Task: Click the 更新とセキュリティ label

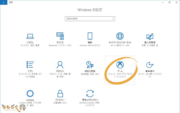Action: [x=90, y=100]
